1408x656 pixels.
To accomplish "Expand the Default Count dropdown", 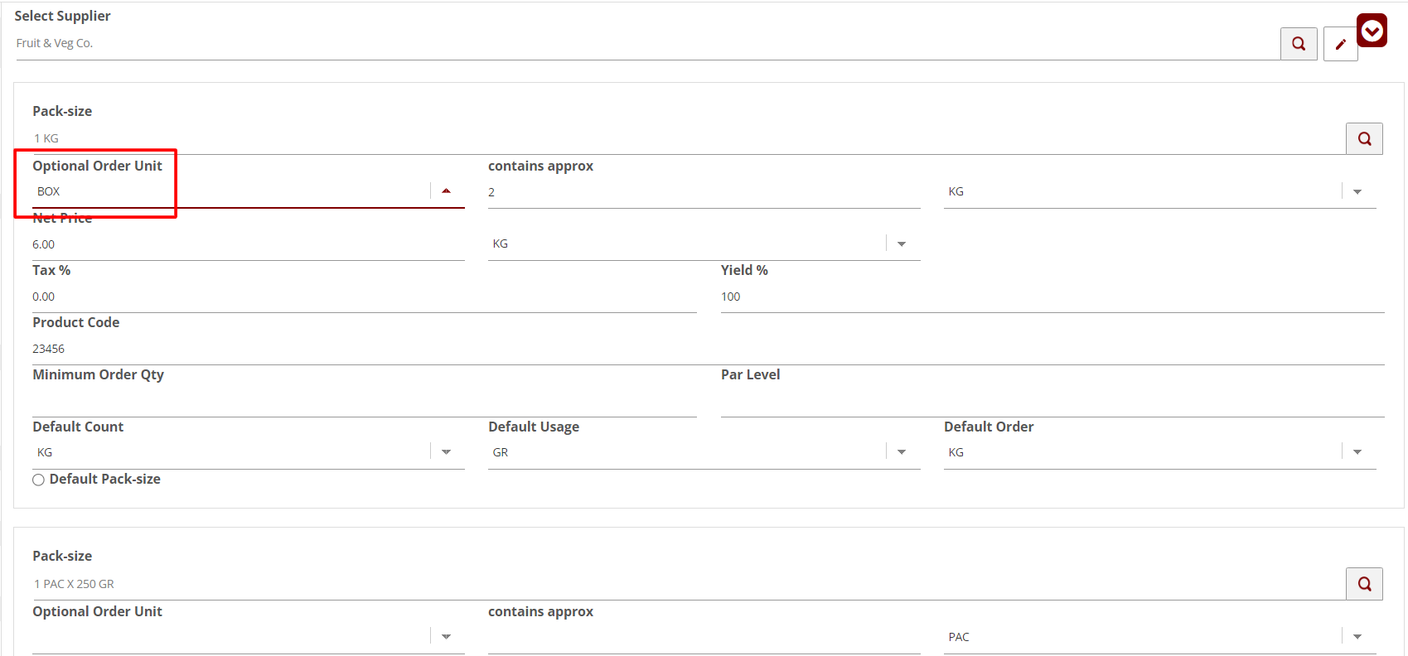I will (446, 452).
